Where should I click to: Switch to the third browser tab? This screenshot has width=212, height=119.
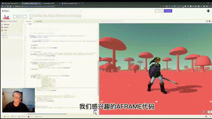tap(51, 3)
